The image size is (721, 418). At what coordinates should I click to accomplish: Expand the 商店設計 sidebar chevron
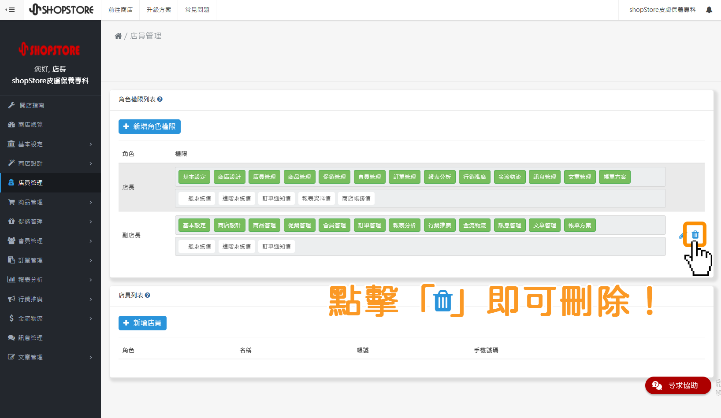[91, 163]
